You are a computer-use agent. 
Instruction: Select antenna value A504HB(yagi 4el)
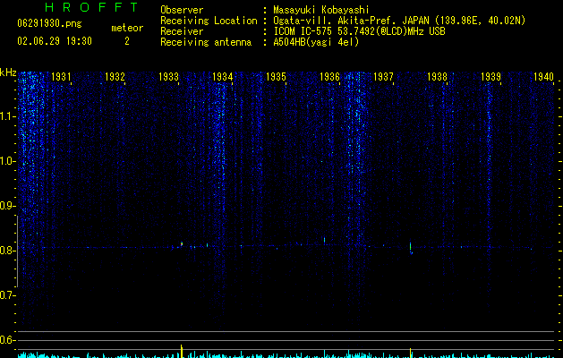(x=316, y=42)
